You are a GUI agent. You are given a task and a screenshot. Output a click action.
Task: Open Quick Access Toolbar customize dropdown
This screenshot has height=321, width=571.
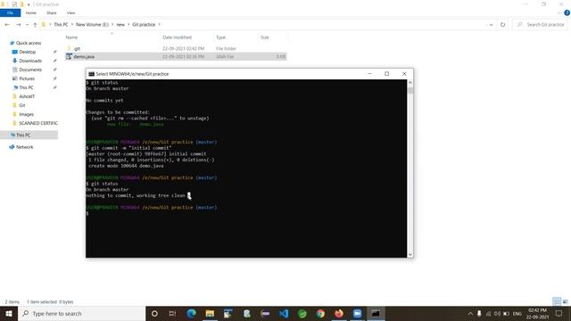pos(29,4)
